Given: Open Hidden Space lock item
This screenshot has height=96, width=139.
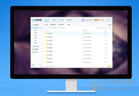Looking at the screenshot, I should 35,49.
